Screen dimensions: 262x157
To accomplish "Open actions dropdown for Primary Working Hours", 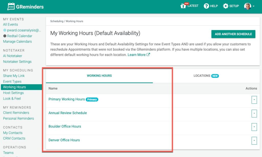I will click(x=254, y=100).
